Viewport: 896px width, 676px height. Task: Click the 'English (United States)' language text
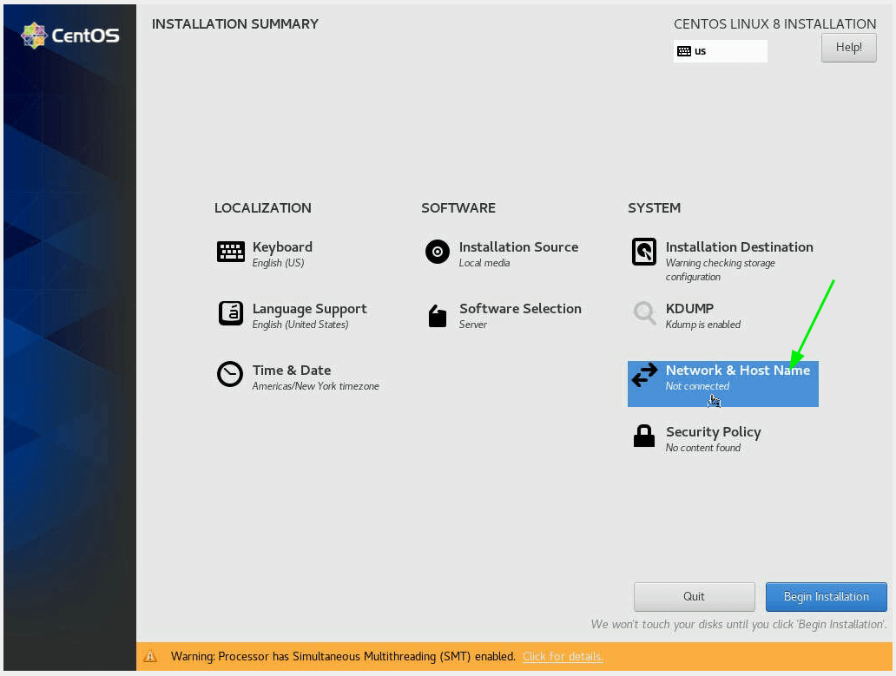(x=300, y=325)
